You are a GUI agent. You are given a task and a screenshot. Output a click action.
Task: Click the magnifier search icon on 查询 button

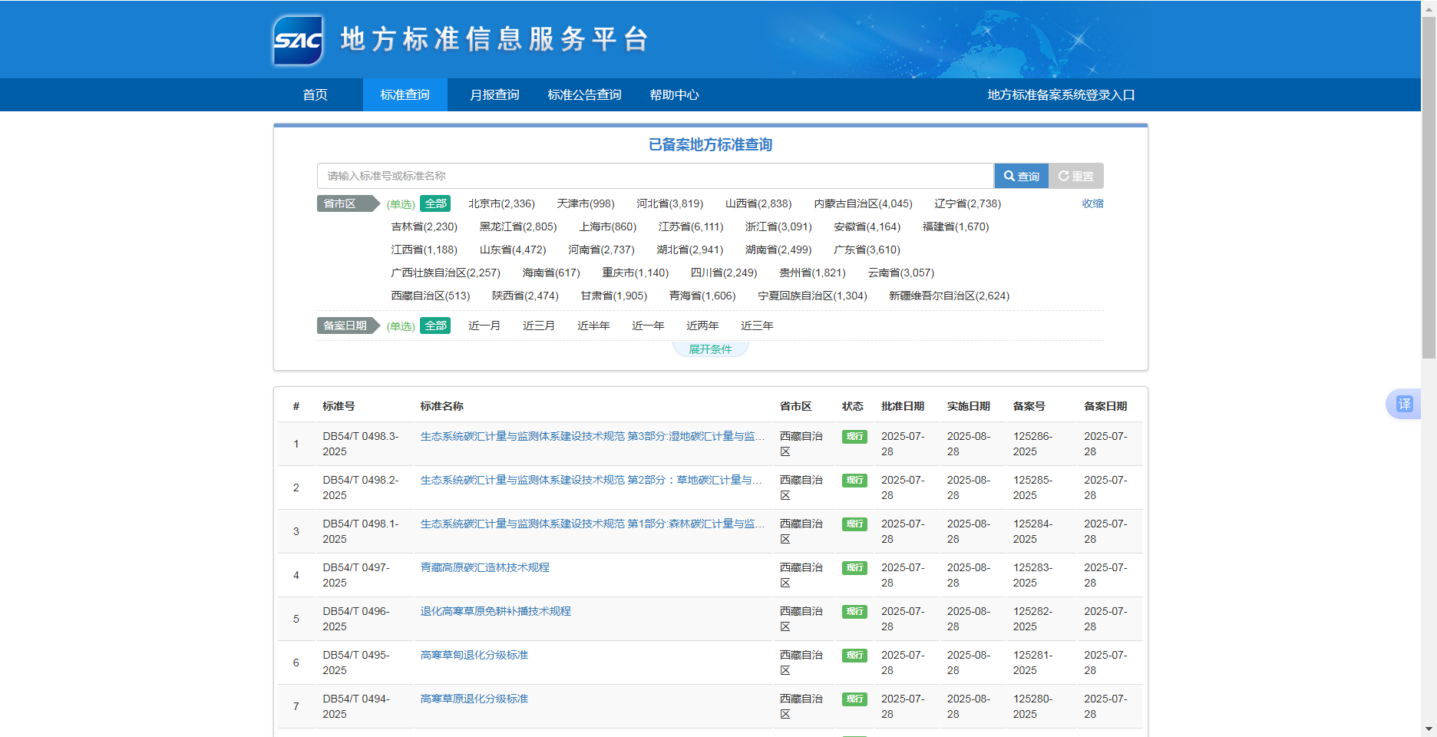coord(1009,176)
